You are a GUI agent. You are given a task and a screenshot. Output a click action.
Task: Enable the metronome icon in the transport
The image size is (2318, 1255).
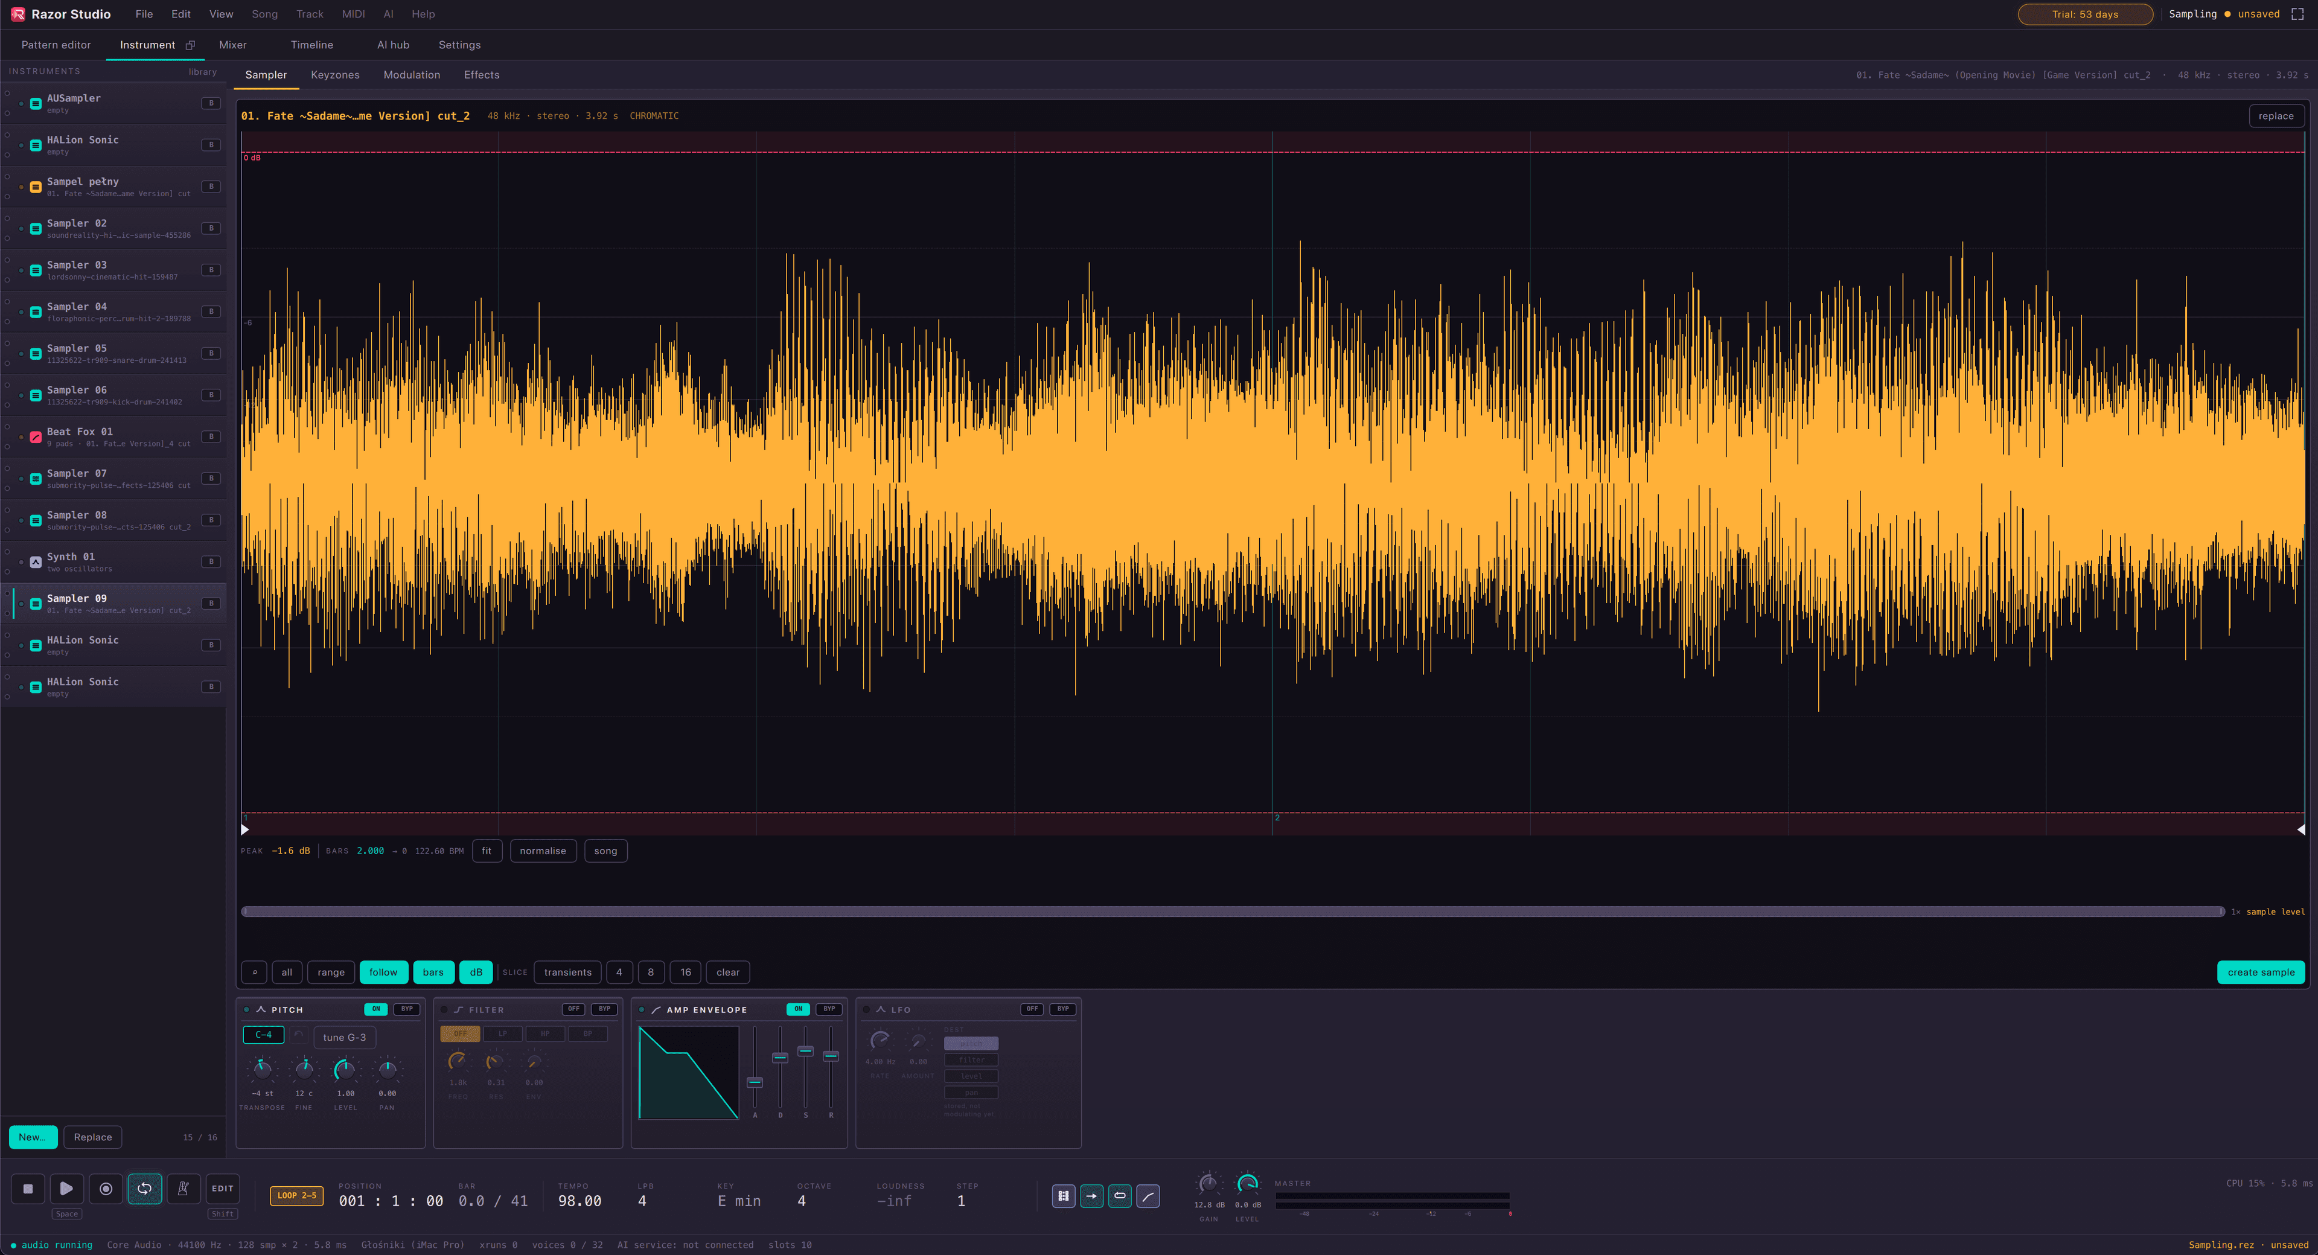(x=183, y=1189)
